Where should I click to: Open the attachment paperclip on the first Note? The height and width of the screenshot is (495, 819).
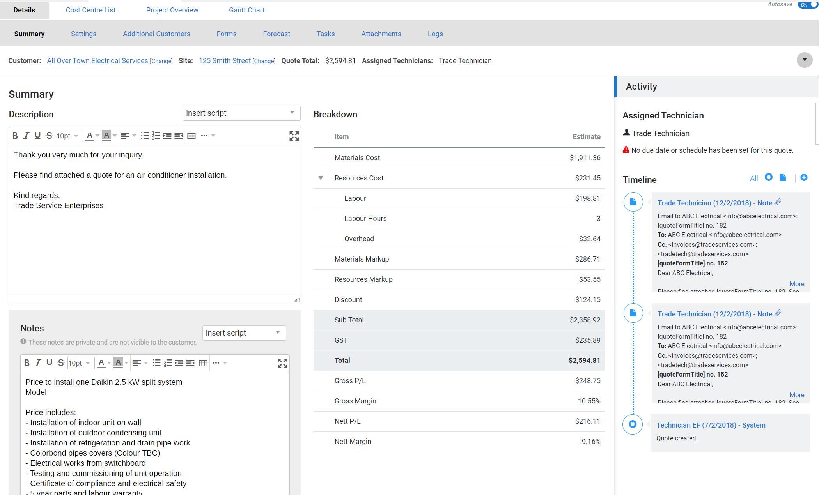tap(778, 202)
